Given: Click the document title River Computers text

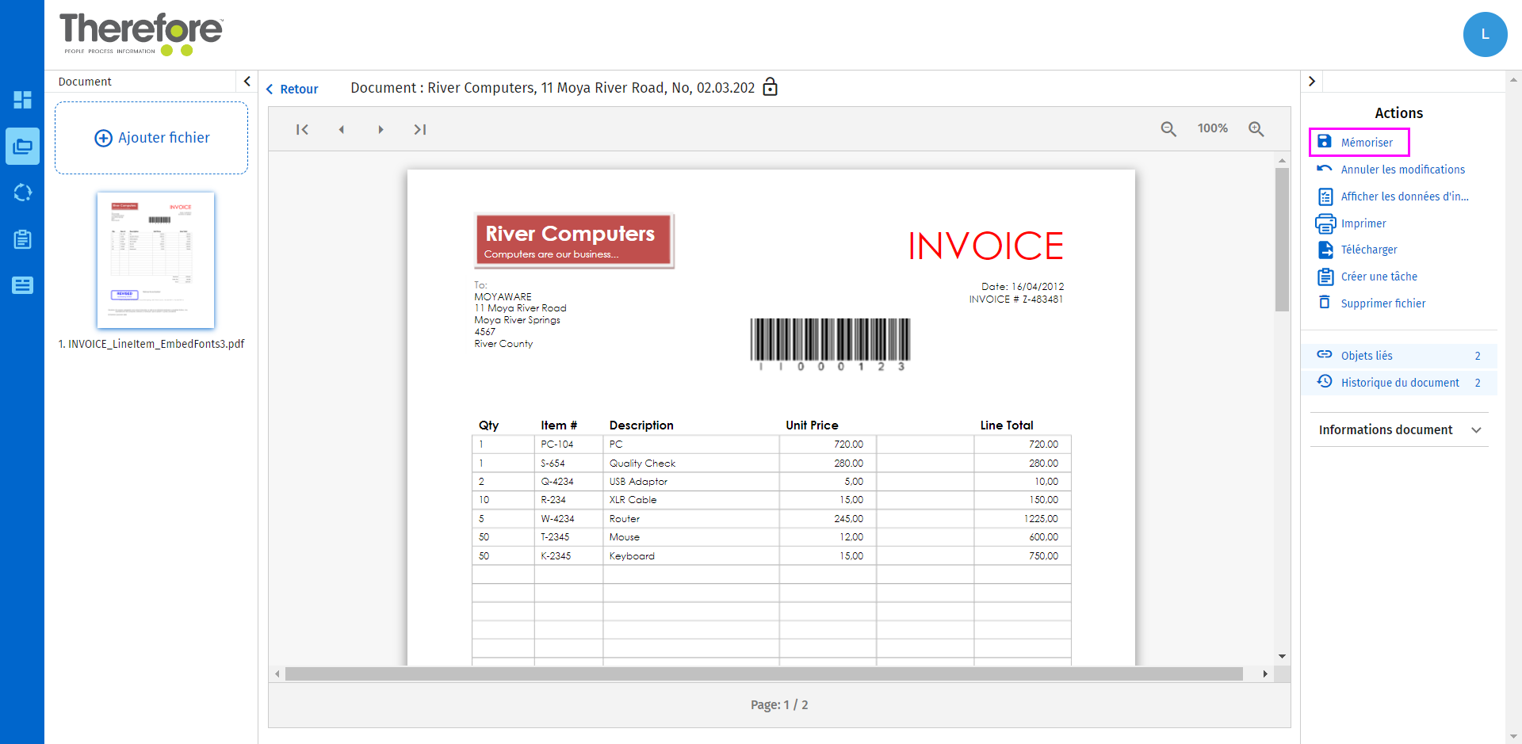Looking at the screenshot, I should tap(553, 88).
